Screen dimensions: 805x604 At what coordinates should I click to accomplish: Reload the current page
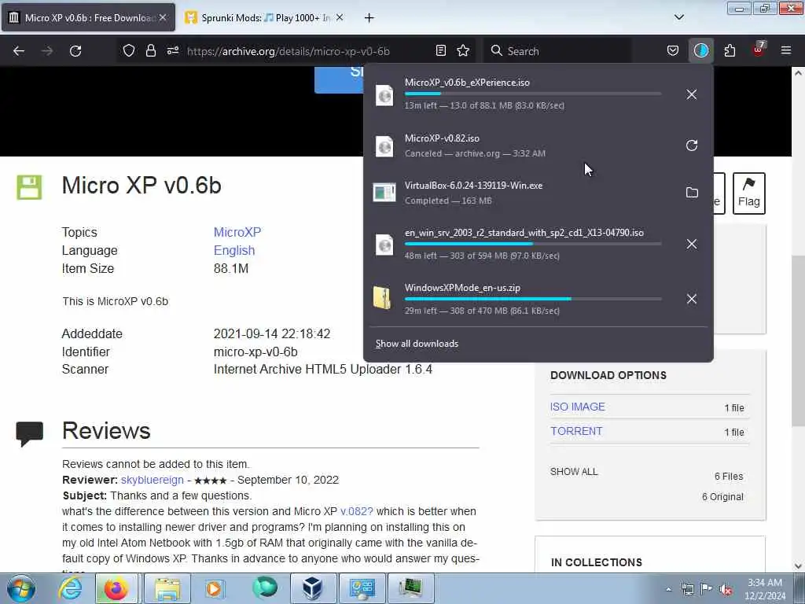pos(75,51)
